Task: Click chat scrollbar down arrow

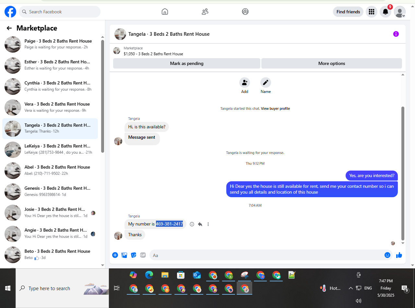Action: tap(403, 243)
